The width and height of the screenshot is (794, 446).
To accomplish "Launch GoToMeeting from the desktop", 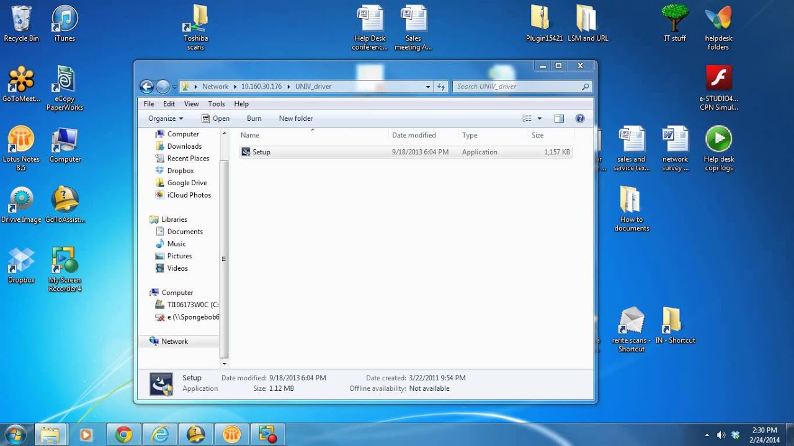I will 21,84.
